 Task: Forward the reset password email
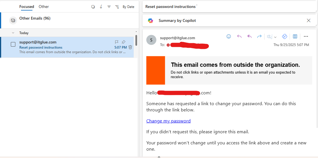tap(259, 36)
